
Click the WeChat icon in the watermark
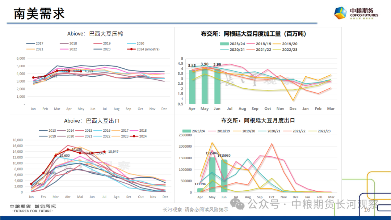click(240, 204)
